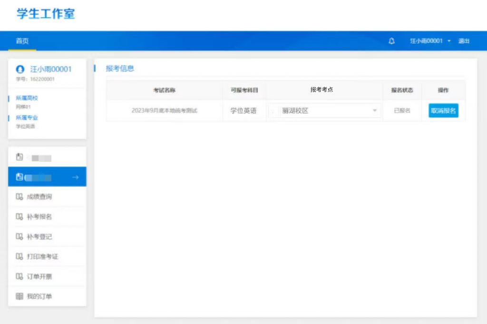
Task: Click the 已报名 status cell
Action: (402, 111)
